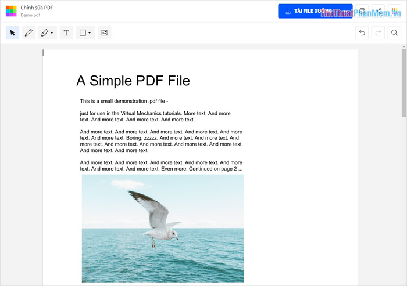Click the text Continued on page 2
The image size is (407, 286).
coord(213,169)
